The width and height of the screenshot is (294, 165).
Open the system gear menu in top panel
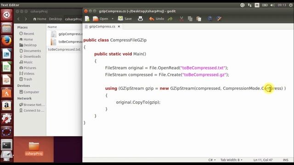(x=290, y=5)
